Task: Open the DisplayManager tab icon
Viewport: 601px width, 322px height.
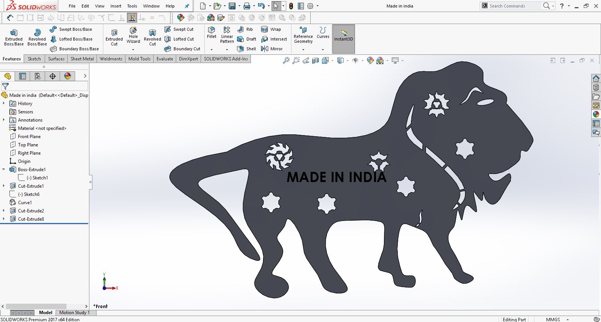Action: click(x=68, y=76)
